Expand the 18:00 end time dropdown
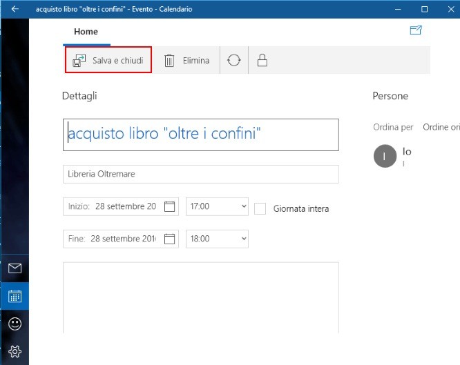The width and height of the screenshot is (460, 365). (217, 239)
